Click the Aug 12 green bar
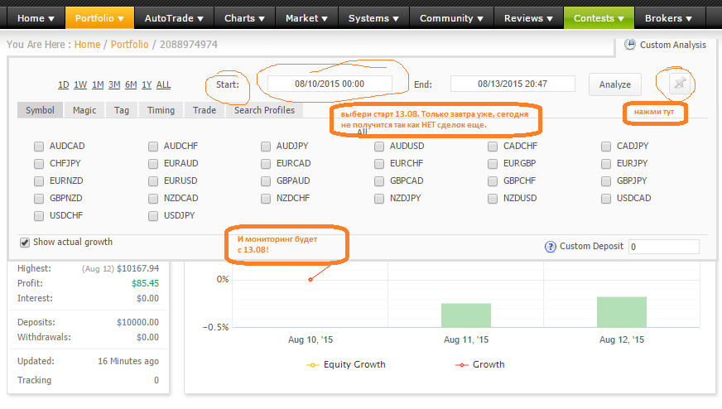722x409 pixels. pos(622,312)
